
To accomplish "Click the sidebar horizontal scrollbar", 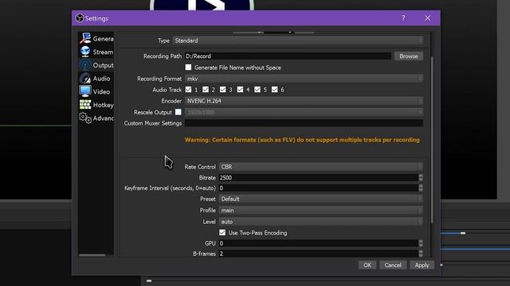I will pyautogui.click(x=92, y=255).
